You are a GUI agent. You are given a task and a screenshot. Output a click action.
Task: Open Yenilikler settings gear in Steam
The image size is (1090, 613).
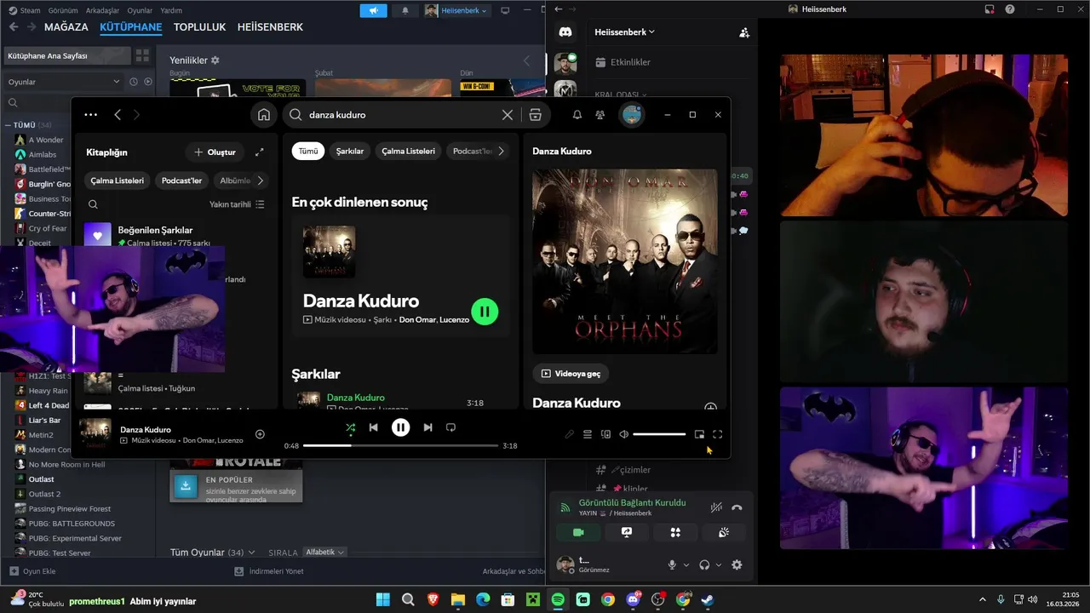(215, 60)
